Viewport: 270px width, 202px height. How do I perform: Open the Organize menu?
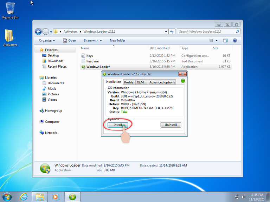[47, 41]
